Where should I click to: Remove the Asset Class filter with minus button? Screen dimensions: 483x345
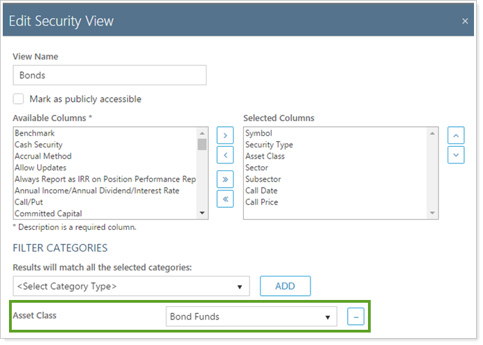pyautogui.click(x=354, y=317)
